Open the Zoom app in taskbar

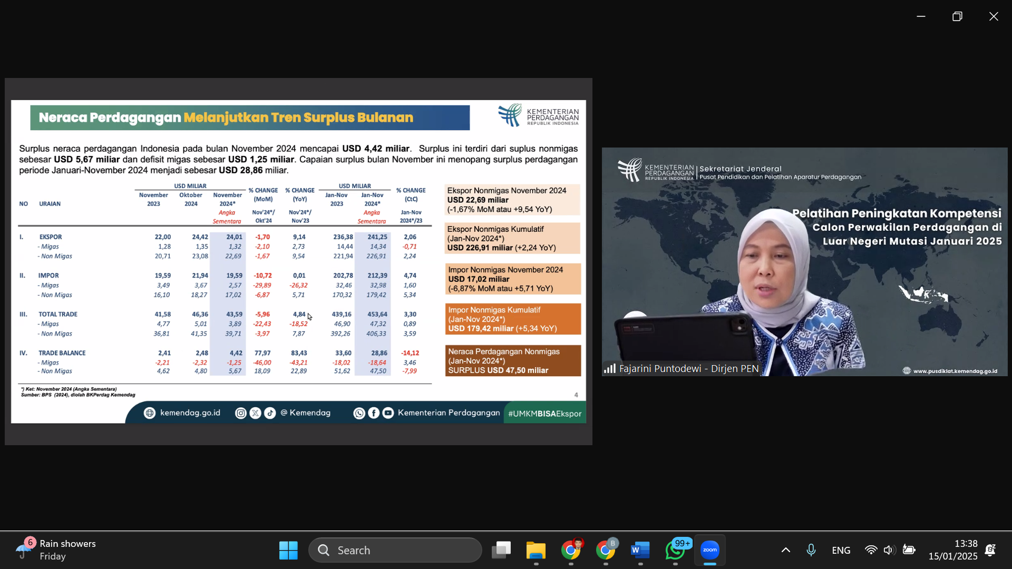pos(709,550)
